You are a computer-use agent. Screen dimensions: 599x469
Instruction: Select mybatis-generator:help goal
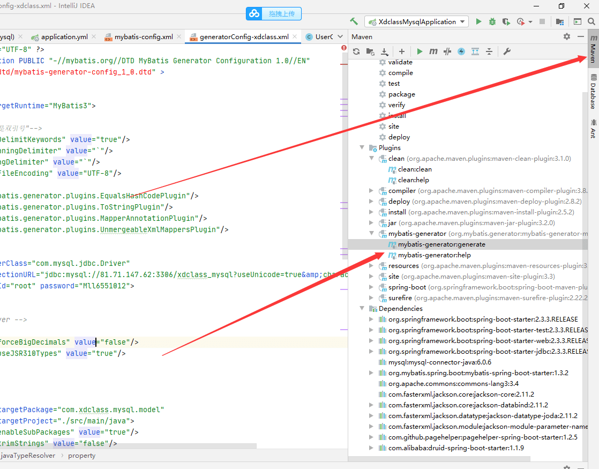pyautogui.click(x=435, y=255)
